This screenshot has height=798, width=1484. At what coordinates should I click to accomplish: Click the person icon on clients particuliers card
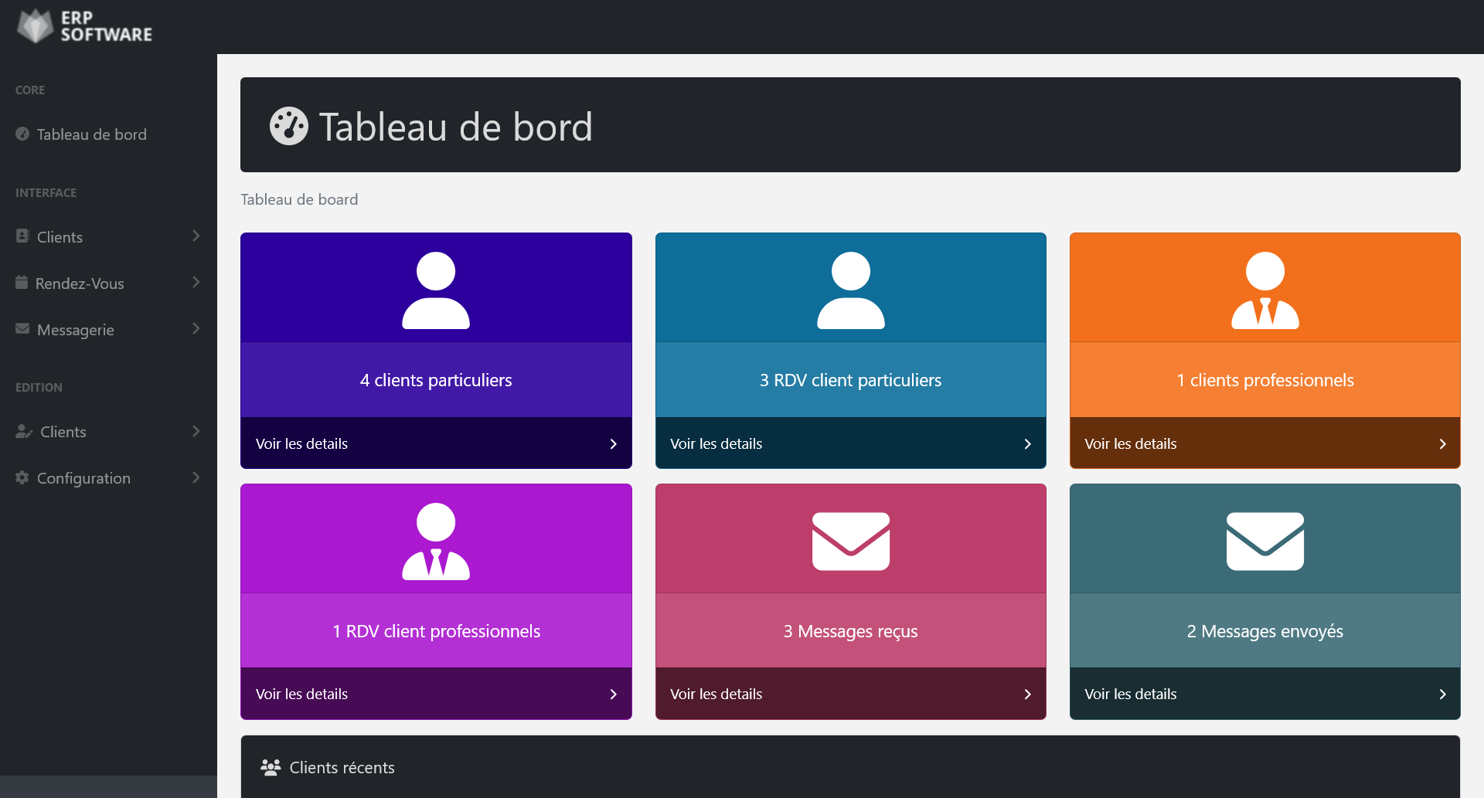[436, 290]
